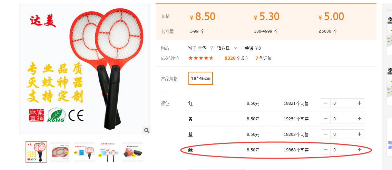392x170 pixels.
Task: Increase yellow (黄) quantity with plus button
Action: click(360, 119)
